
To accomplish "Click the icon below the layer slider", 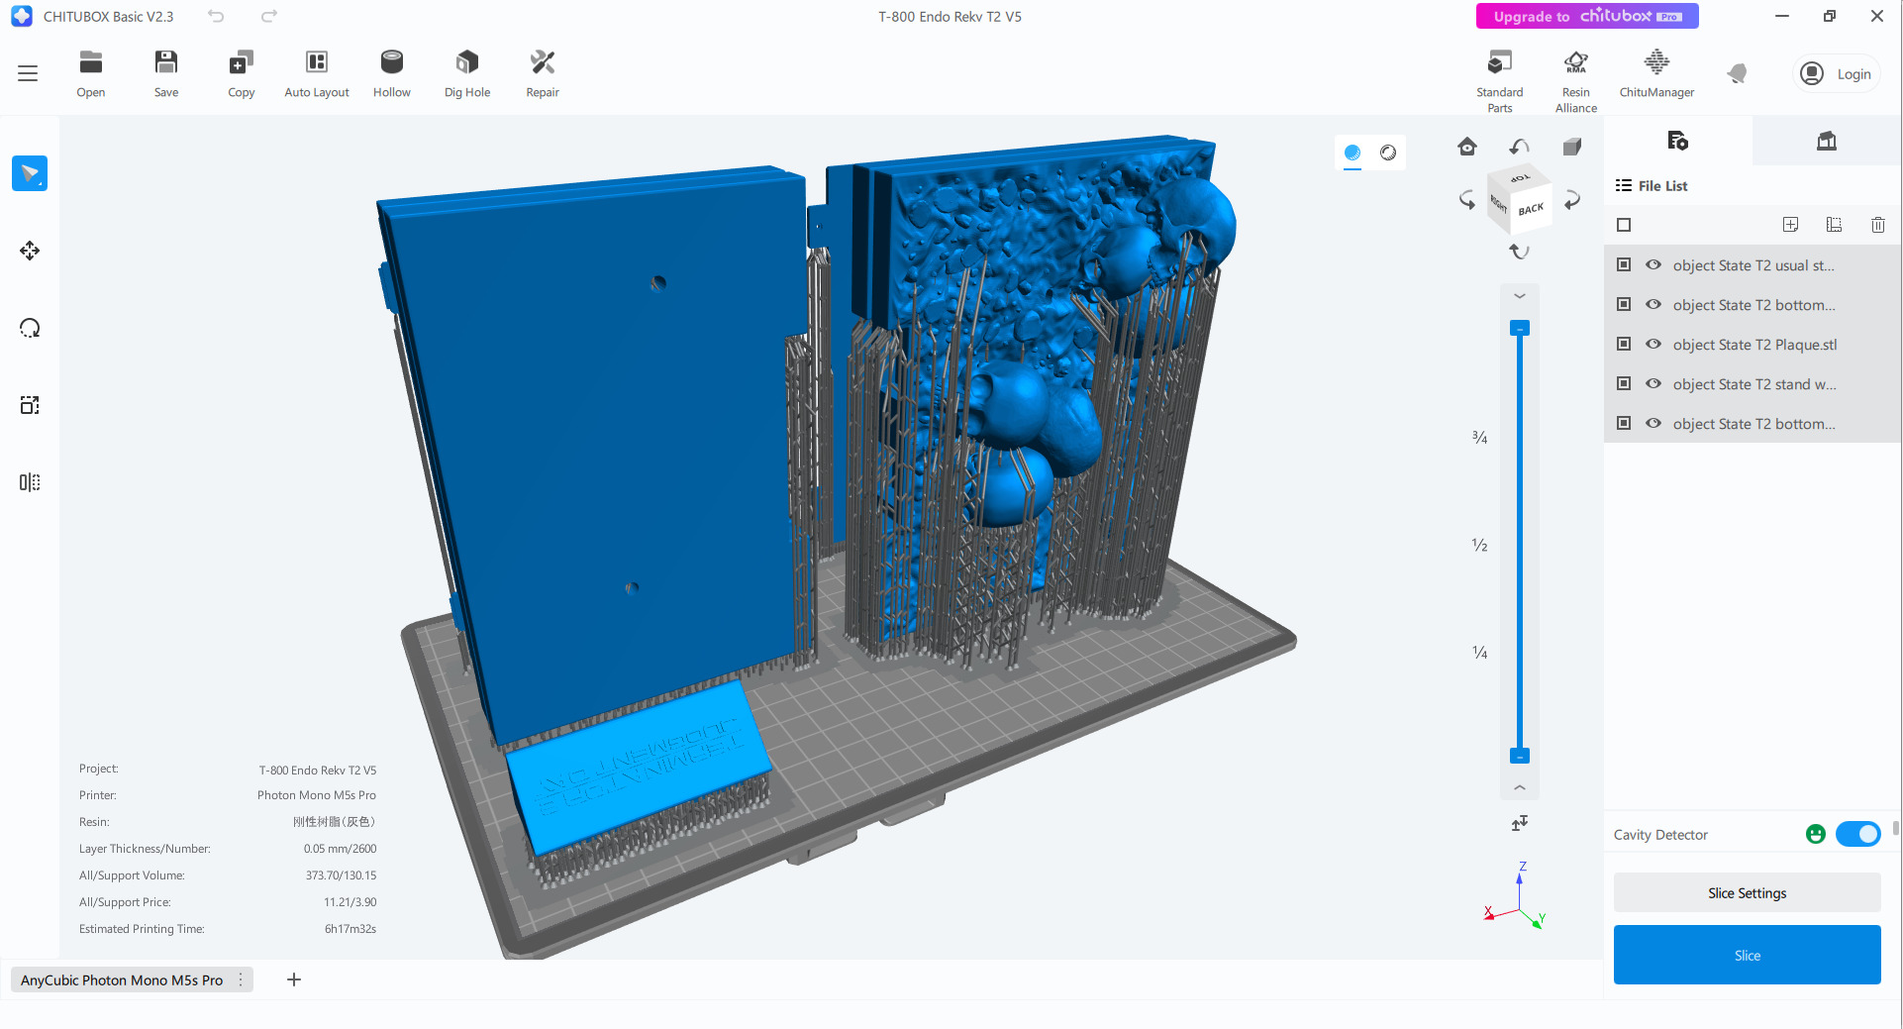I will [x=1520, y=823].
